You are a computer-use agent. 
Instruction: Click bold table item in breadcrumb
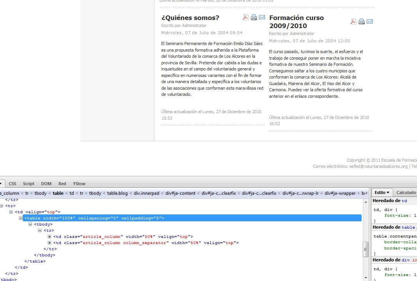(x=58, y=193)
